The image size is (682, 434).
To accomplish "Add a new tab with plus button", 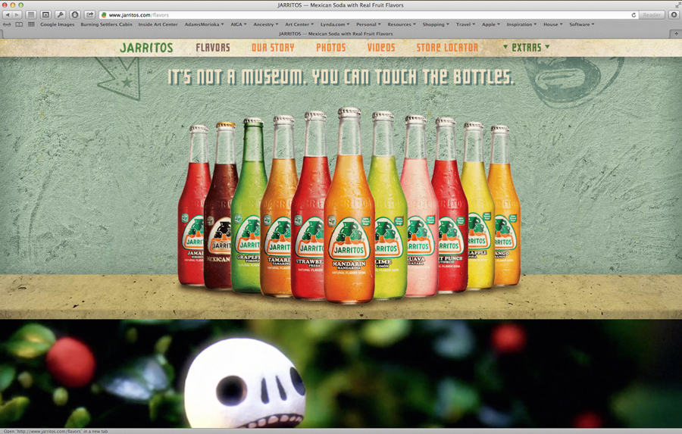I will [x=676, y=33].
